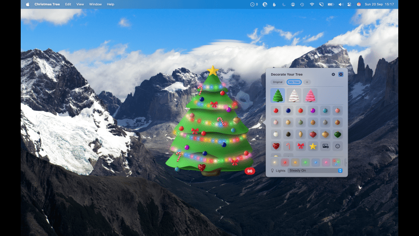
Task: Open Control Center in menu bar
Action: [349, 4]
